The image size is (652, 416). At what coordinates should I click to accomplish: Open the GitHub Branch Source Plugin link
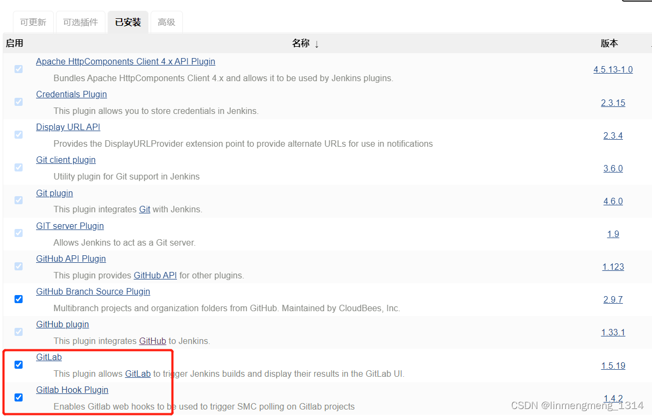pyautogui.click(x=93, y=292)
